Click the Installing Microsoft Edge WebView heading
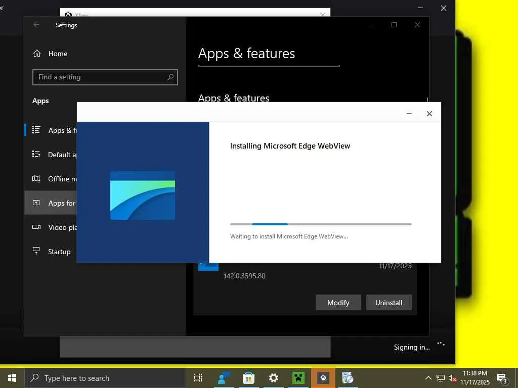 pyautogui.click(x=290, y=146)
